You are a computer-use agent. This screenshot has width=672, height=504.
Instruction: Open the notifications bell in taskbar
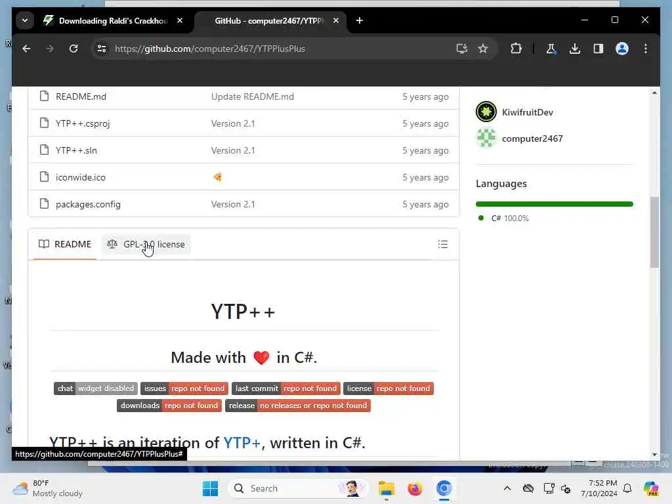627,488
